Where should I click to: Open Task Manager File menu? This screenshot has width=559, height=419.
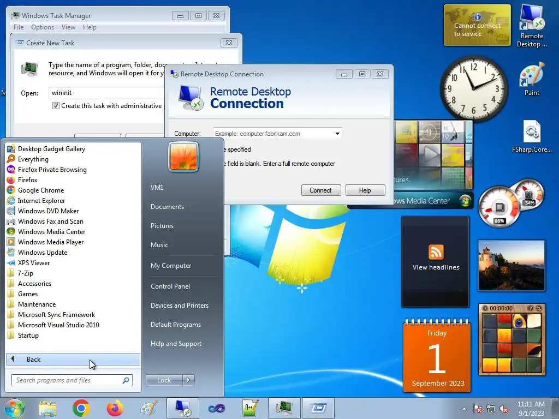[x=19, y=27]
